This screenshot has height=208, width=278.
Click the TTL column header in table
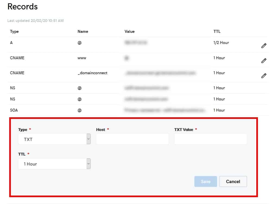click(x=217, y=31)
